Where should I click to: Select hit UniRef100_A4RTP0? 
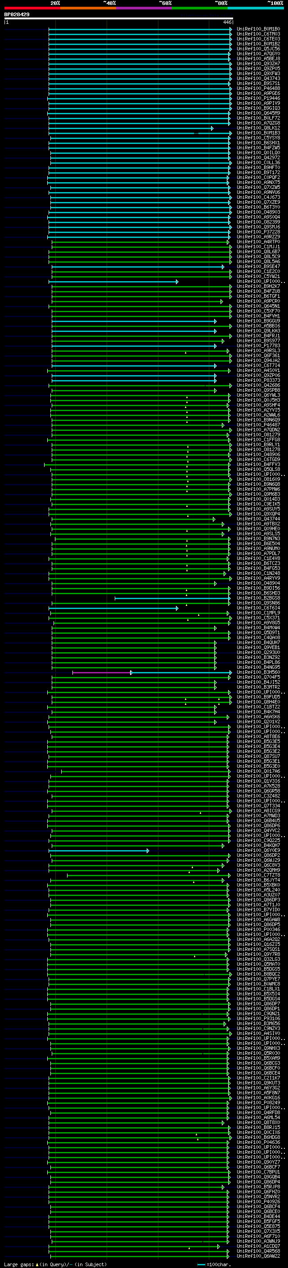[x=258, y=242]
